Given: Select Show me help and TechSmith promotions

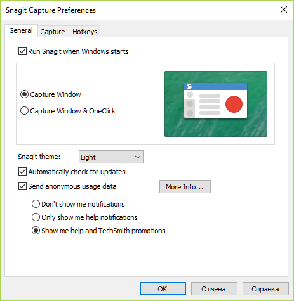Looking at the screenshot, I should tap(36, 231).
